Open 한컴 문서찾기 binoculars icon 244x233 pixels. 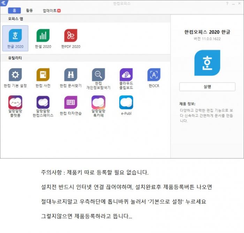(71, 75)
